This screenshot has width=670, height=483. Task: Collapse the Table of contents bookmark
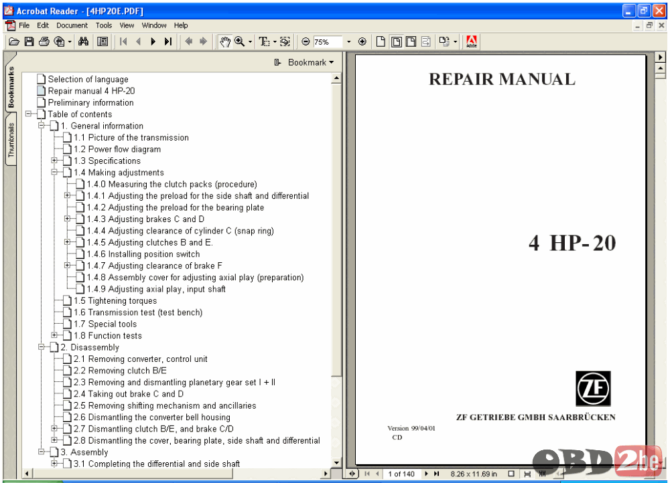point(28,114)
